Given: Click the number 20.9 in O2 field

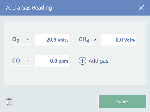Looking at the screenshot, I should coord(51,40).
